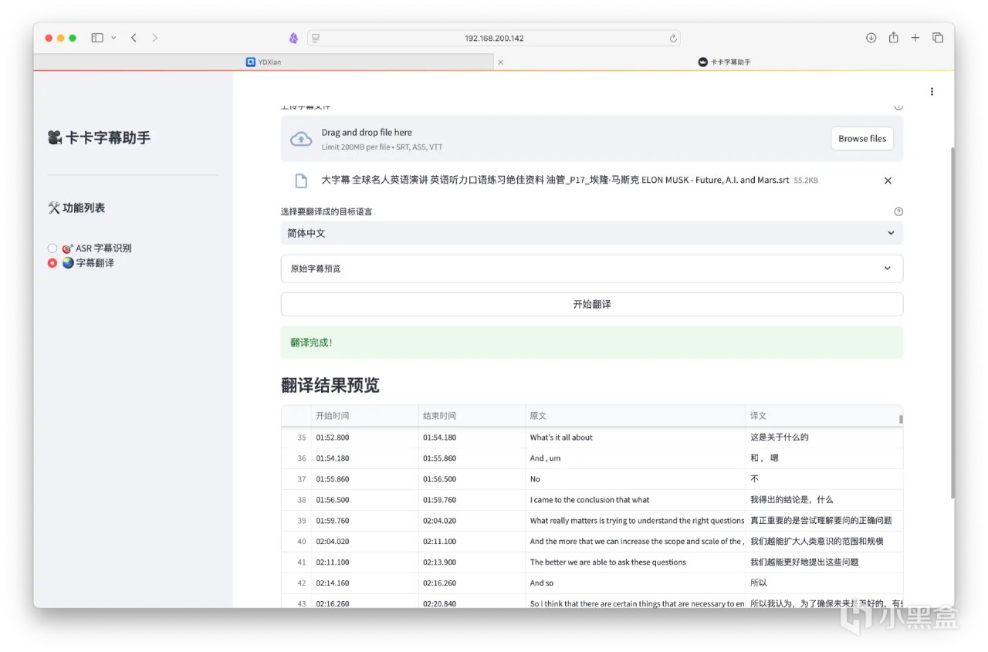Open the purple extension icon beside address bar
The height and width of the screenshot is (652, 988).
point(293,38)
